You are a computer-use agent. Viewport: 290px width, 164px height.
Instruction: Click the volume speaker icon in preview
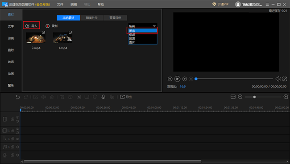pyautogui.click(x=278, y=79)
